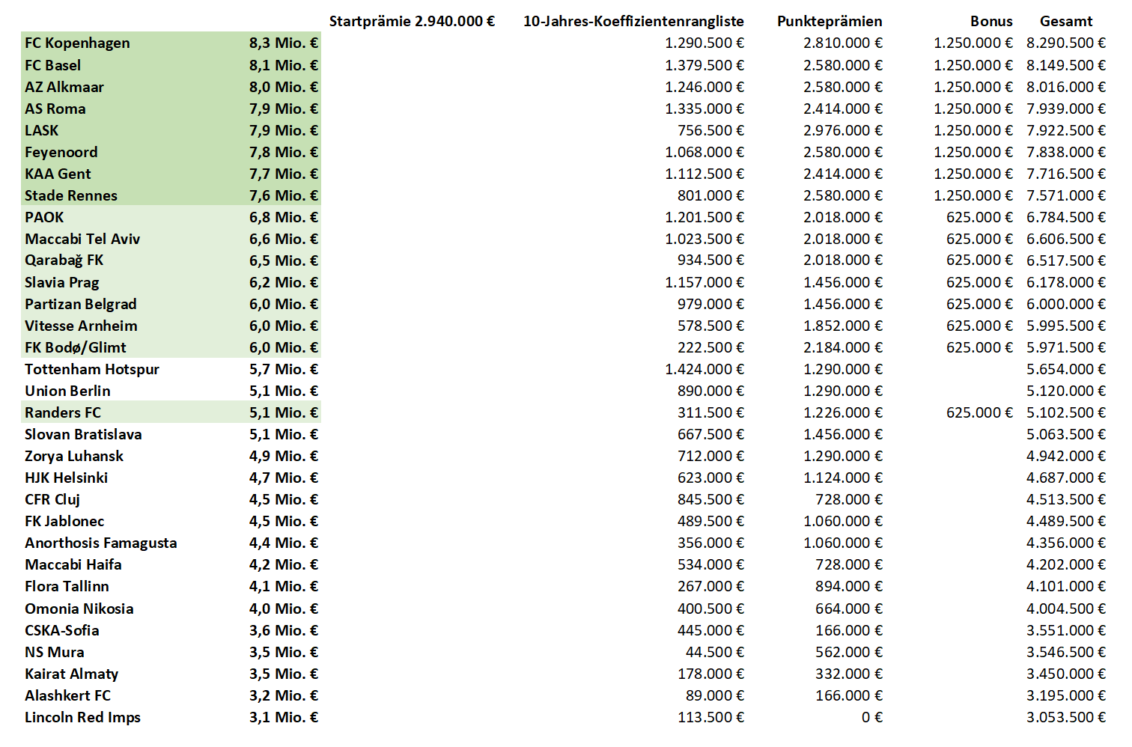Screen dimensions: 1132x747
Task: Click Randers FC total '5.102.500 €'
Action: tap(1065, 412)
